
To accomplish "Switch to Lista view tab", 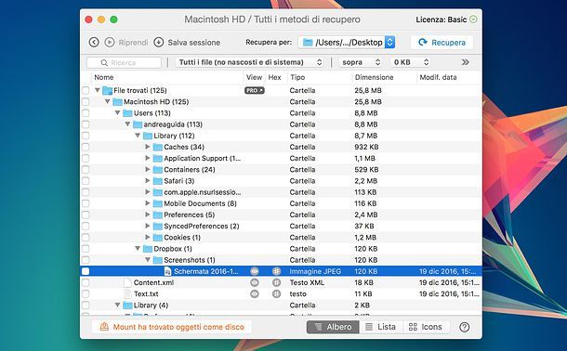I will [381, 327].
